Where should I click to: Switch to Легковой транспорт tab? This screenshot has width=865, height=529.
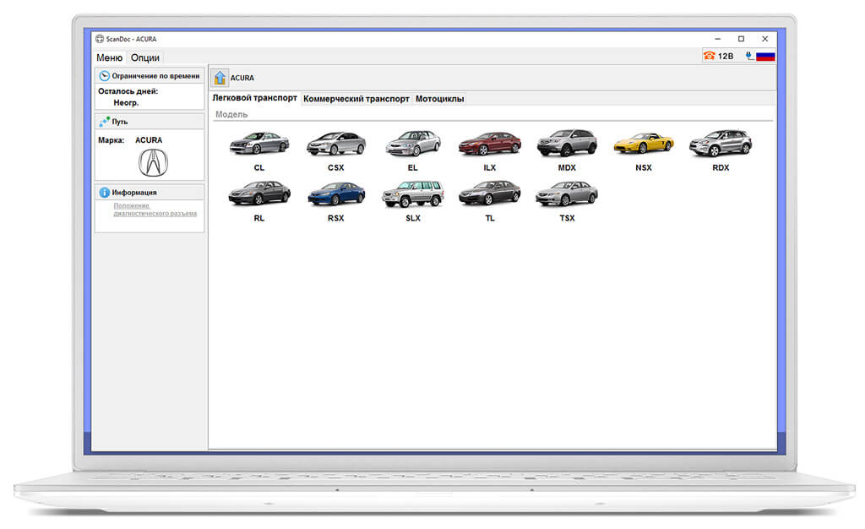[255, 98]
